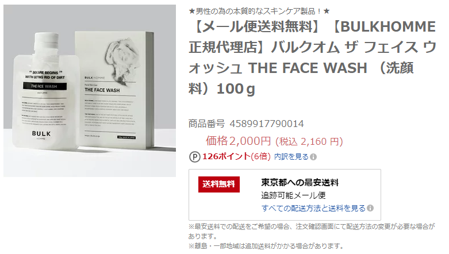Click the tagline 男性の為の本質的なスキンケア製品
The width and height of the screenshot is (449, 254).
259,11
